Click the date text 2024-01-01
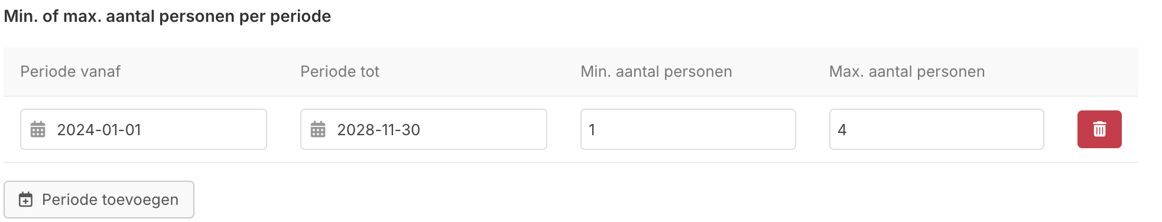Viewport: 1162px width, 222px height. click(x=99, y=130)
